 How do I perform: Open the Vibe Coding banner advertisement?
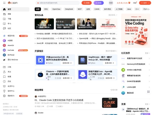(x=136, y=31)
